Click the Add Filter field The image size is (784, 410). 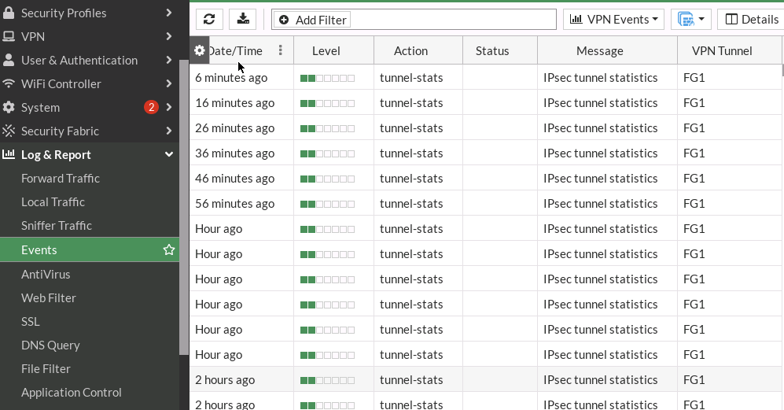(414, 20)
